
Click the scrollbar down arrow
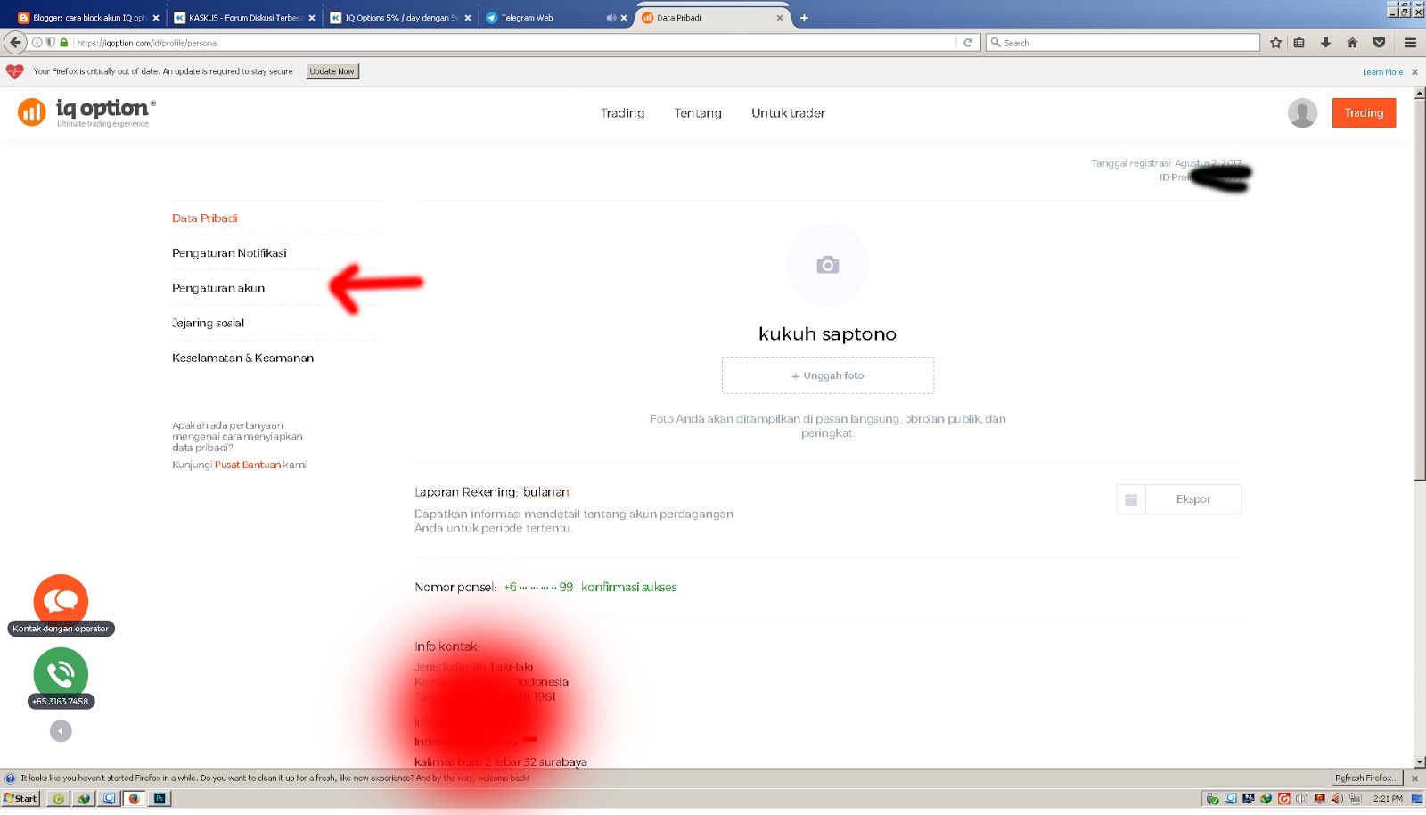point(1420,763)
